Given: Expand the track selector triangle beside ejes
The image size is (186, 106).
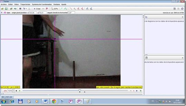Looking at the screenshot, I should click(1, 13).
